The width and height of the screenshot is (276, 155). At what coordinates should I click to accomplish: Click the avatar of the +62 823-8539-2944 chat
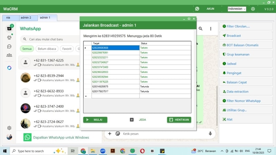pos(26,77)
